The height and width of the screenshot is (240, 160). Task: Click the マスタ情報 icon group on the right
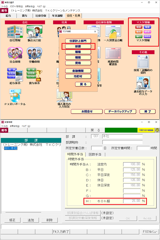pos(143,32)
